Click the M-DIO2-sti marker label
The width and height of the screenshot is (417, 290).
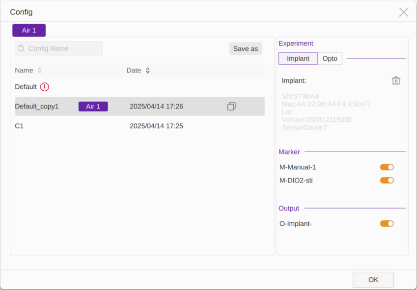[296, 181]
